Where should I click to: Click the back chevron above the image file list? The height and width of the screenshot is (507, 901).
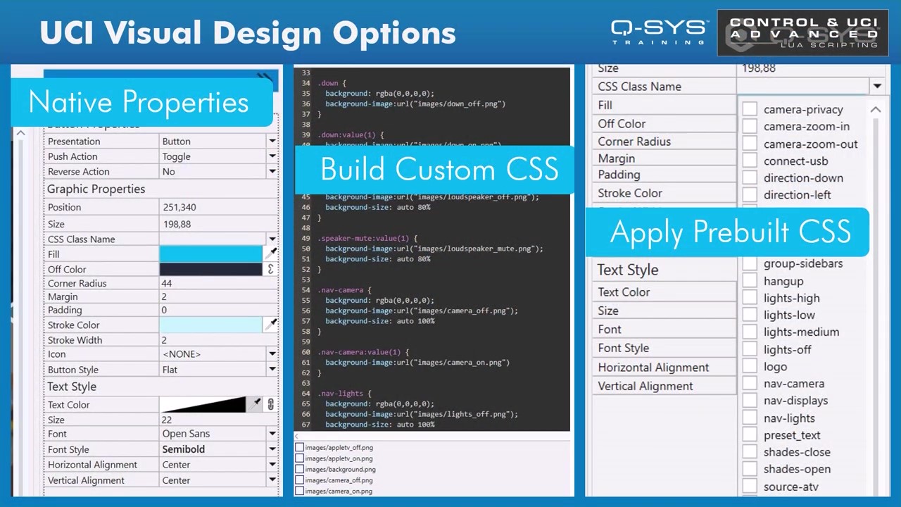[x=298, y=437]
